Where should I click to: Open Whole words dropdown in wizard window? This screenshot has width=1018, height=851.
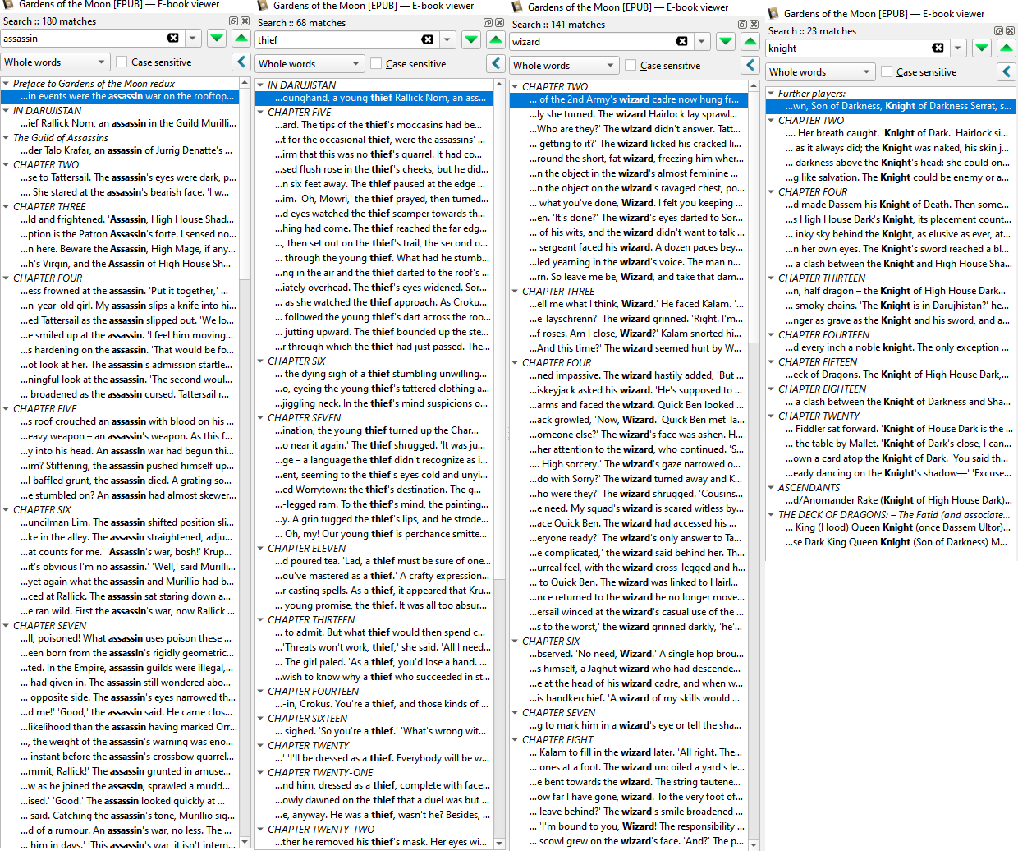(x=565, y=65)
